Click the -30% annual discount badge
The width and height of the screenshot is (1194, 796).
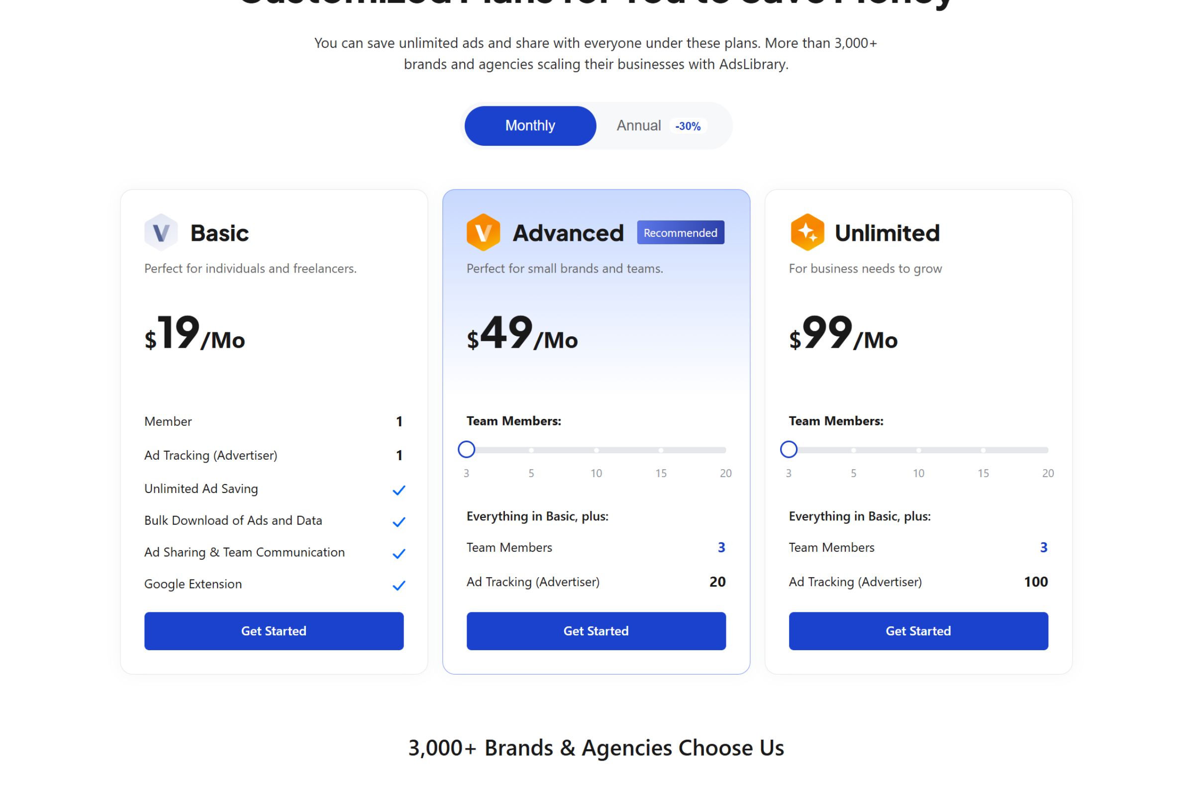[688, 126]
